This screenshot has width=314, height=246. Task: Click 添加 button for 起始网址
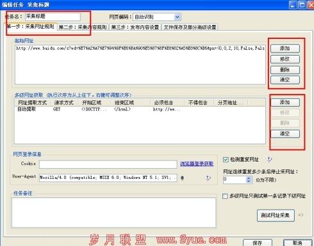pyautogui.click(x=285, y=49)
